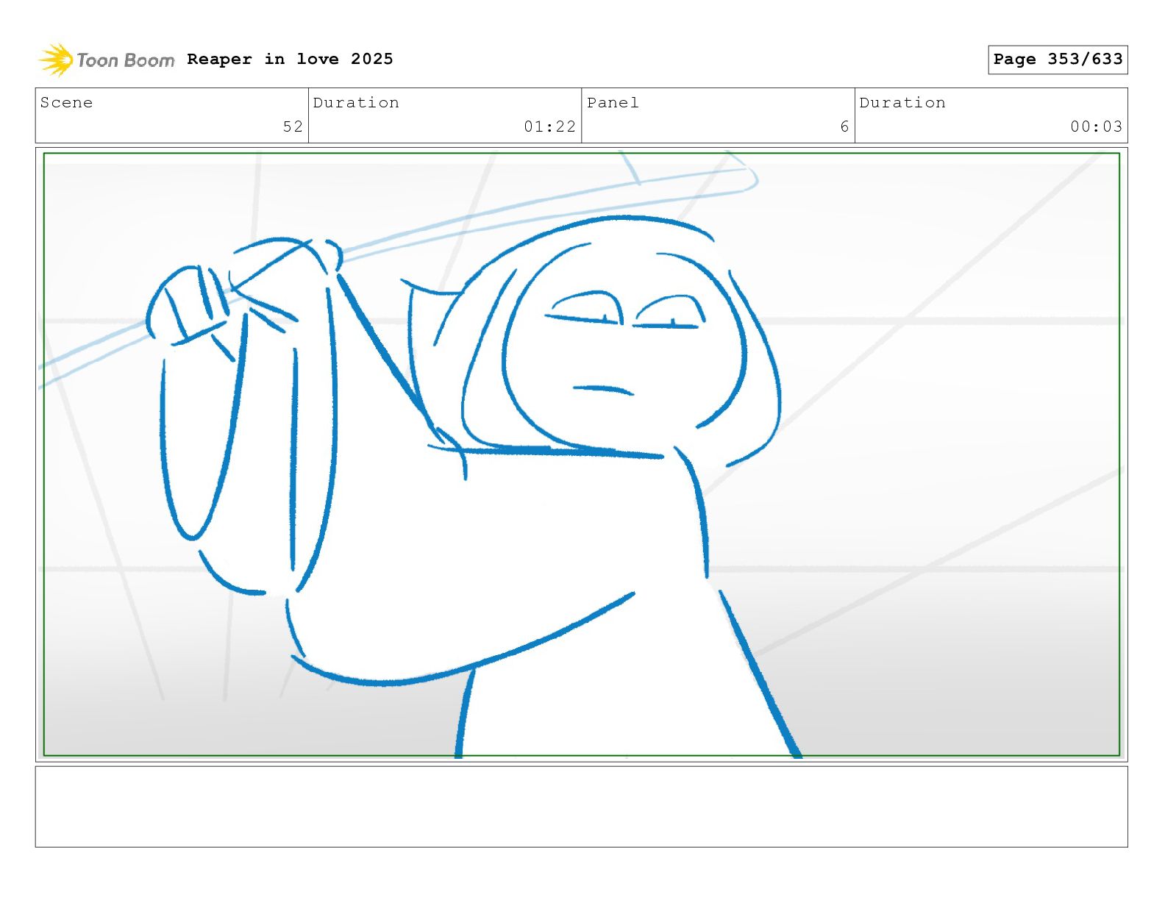
Task: Click the 'Scene' label
Action: click(x=66, y=103)
